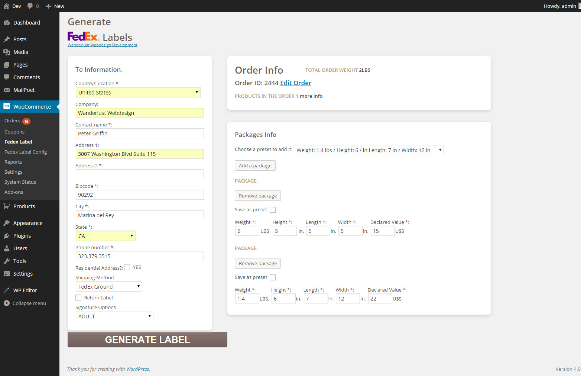
Task: Focus the Contact name field
Action: [140, 133]
